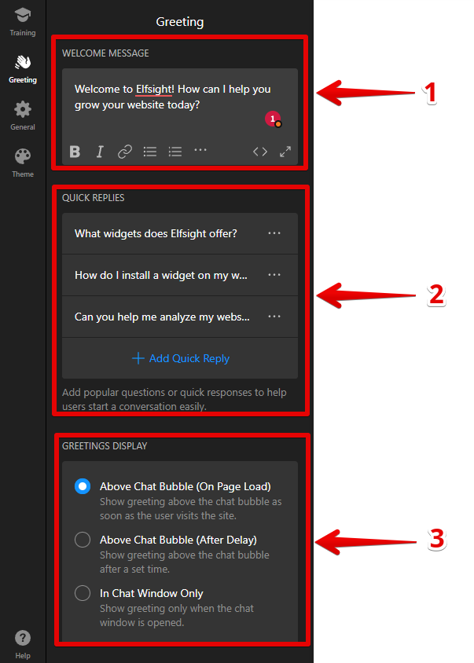Open the Training section in sidebar
474x663 pixels.
pyautogui.click(x=23, y=22)
